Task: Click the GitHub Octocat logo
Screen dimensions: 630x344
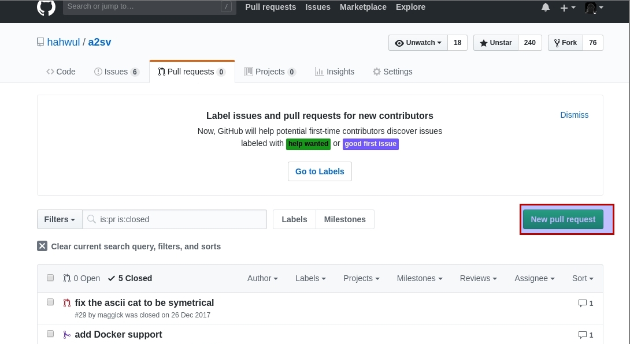Action: tap(46, 7)
